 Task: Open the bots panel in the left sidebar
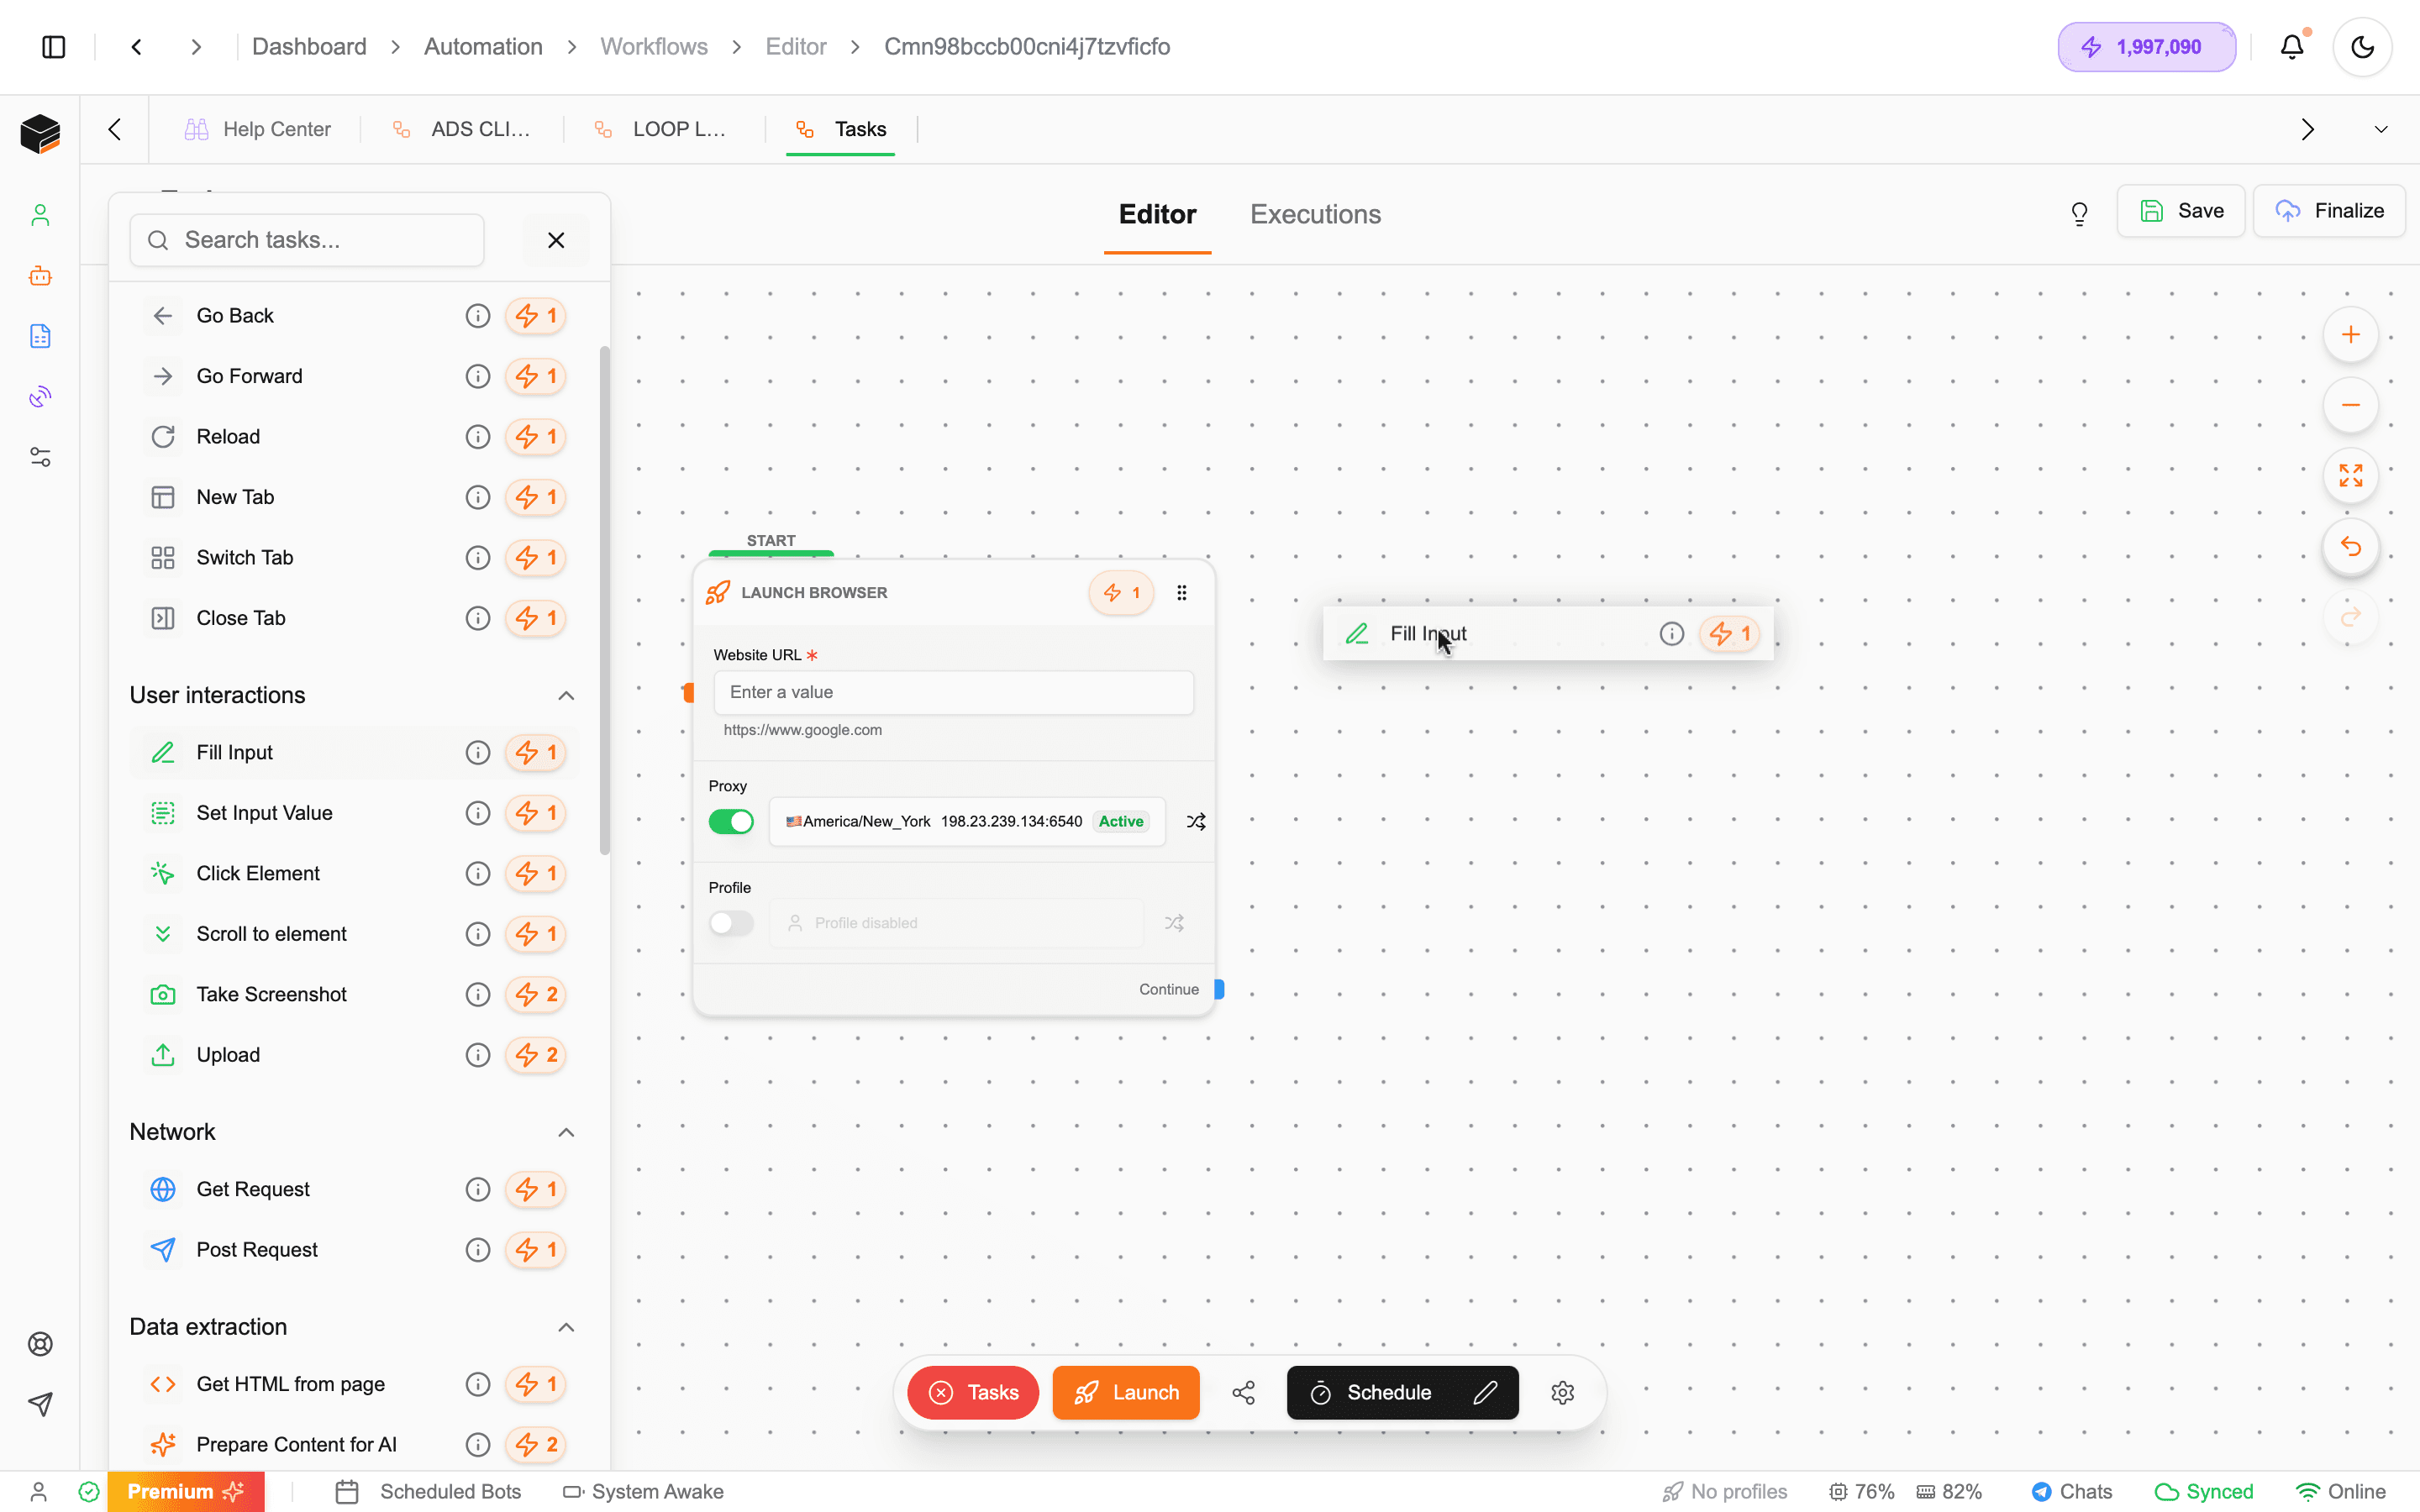(x=40, y=276)
